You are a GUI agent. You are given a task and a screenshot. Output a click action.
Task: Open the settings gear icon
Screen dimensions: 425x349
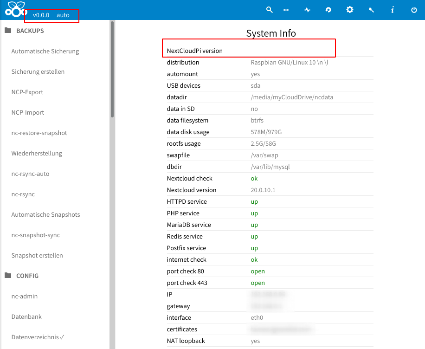349,9
